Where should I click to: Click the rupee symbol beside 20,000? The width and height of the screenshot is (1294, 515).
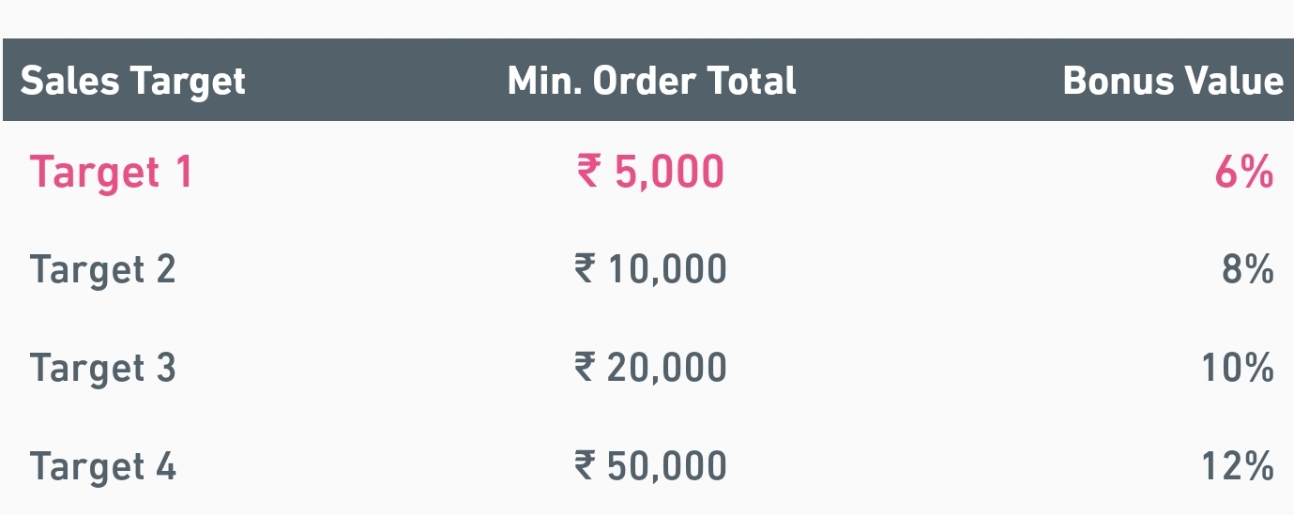pyautogui.click(x=585, y=368)
